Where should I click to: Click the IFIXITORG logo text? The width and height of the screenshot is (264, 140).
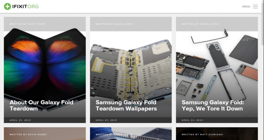pos(26,7)
